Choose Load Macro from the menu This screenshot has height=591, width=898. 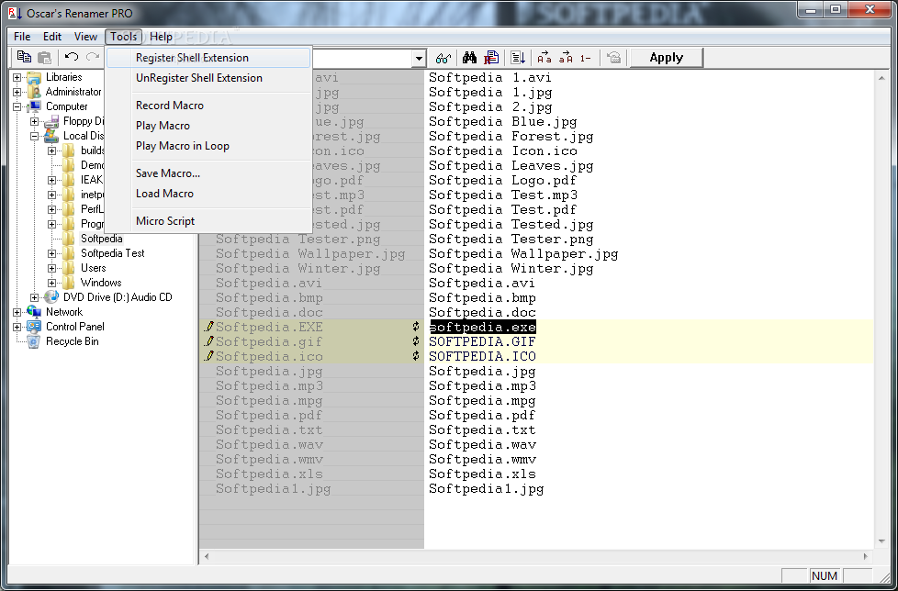[208, 194]
